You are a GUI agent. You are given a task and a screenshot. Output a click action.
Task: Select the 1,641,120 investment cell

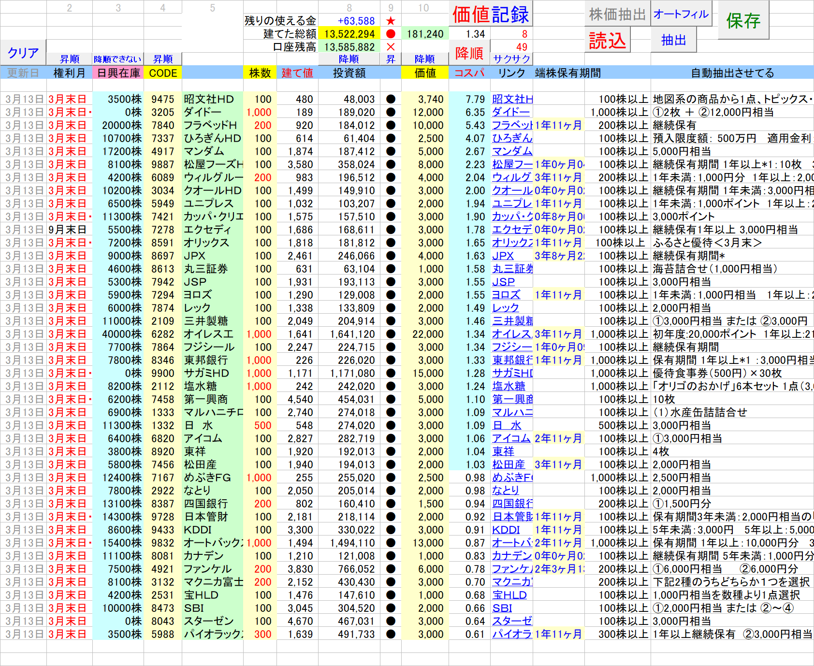(x=349, y=334)
